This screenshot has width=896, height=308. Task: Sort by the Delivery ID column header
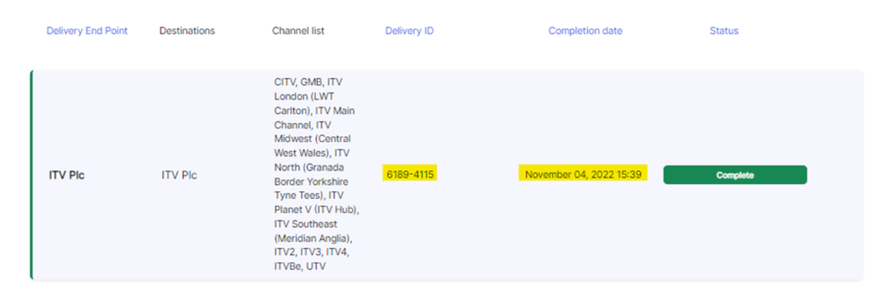pos(409,31)
